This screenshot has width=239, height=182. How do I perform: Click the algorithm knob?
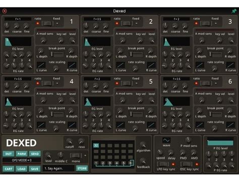pos(143,145)
